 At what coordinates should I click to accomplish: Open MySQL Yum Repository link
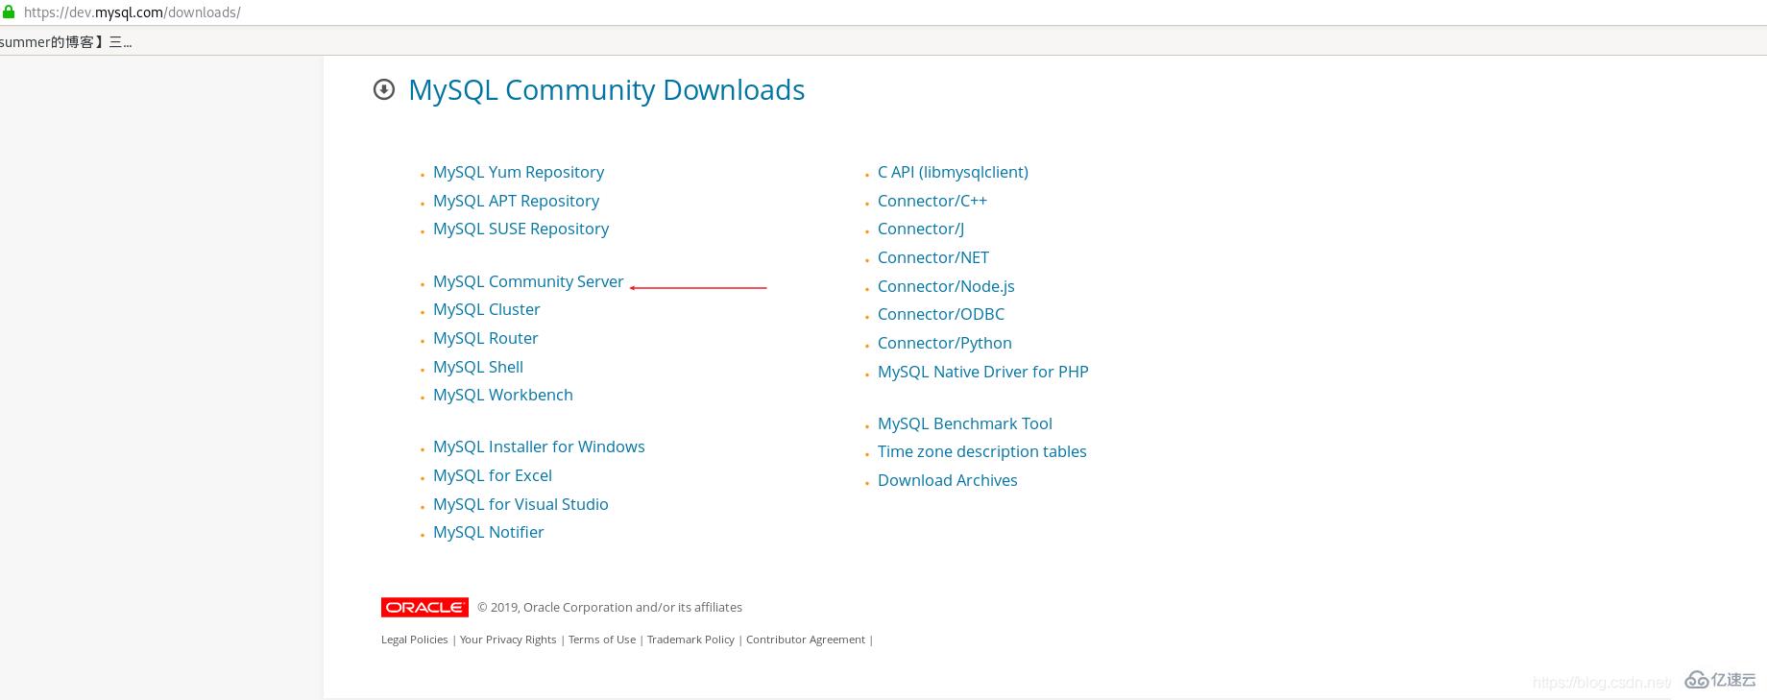(x=519, y=172)
